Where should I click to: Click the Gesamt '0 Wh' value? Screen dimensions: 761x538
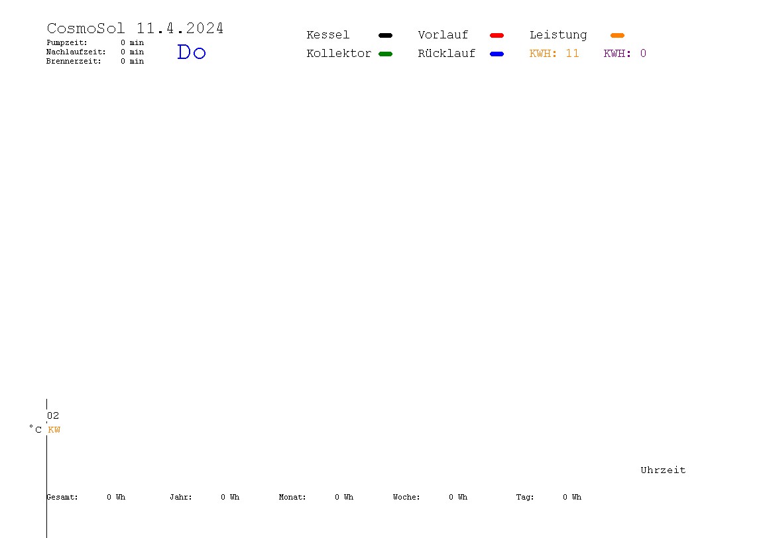(x=116, y=497)
